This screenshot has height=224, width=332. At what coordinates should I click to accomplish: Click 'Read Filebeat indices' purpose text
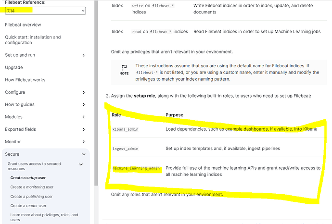click(257, 32)
